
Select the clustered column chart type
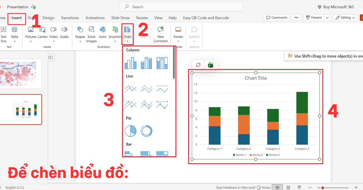(x=130, y=63)
